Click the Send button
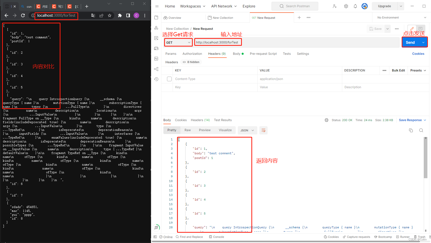 (410, 42)
